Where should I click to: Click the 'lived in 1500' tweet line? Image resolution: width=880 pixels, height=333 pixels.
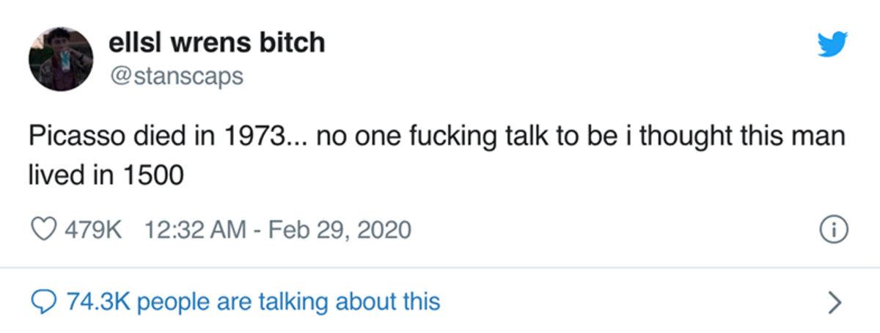pyautogui.click(x=106, y=176)
